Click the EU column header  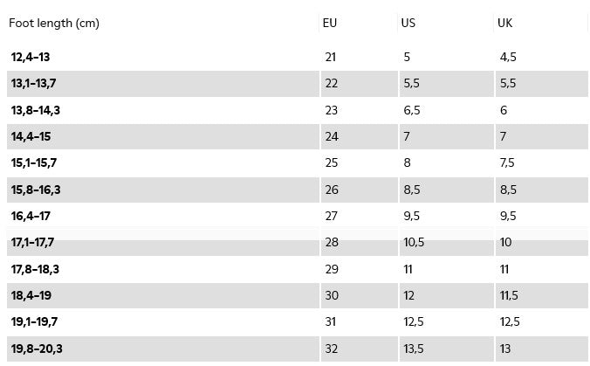330,24
